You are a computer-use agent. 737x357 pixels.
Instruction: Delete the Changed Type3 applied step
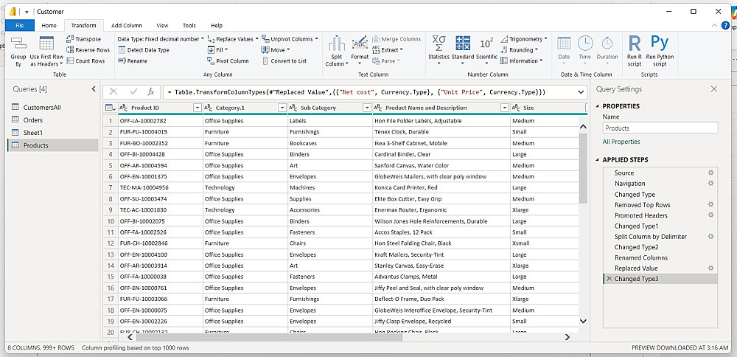click(608, 279)
